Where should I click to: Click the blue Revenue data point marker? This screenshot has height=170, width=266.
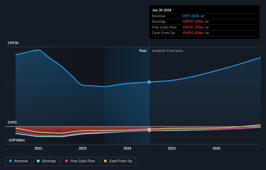click(x=149, y=82)
